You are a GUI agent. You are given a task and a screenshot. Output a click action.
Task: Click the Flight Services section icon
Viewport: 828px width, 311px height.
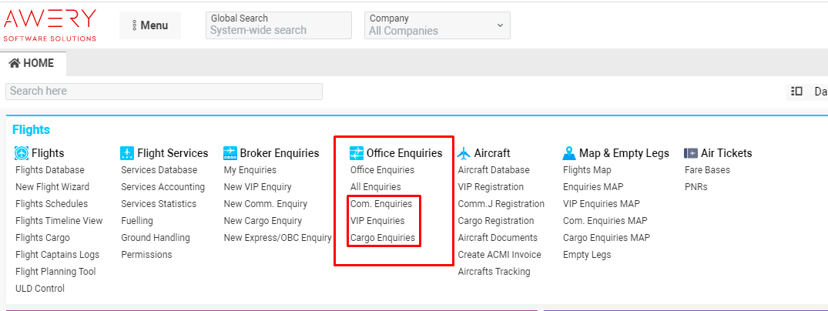128,153
